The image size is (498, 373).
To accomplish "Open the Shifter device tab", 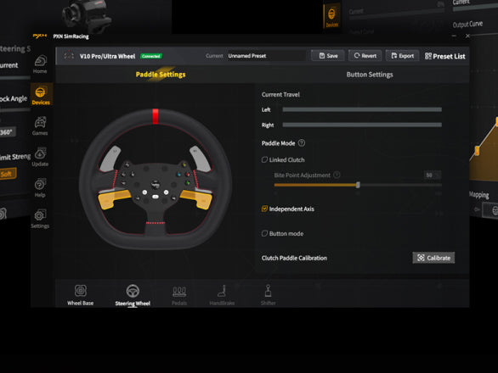I will coord(268,295).
